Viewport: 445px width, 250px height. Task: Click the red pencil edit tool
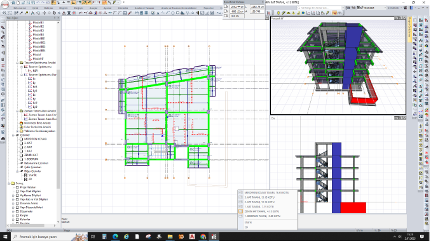click(130, 13)
